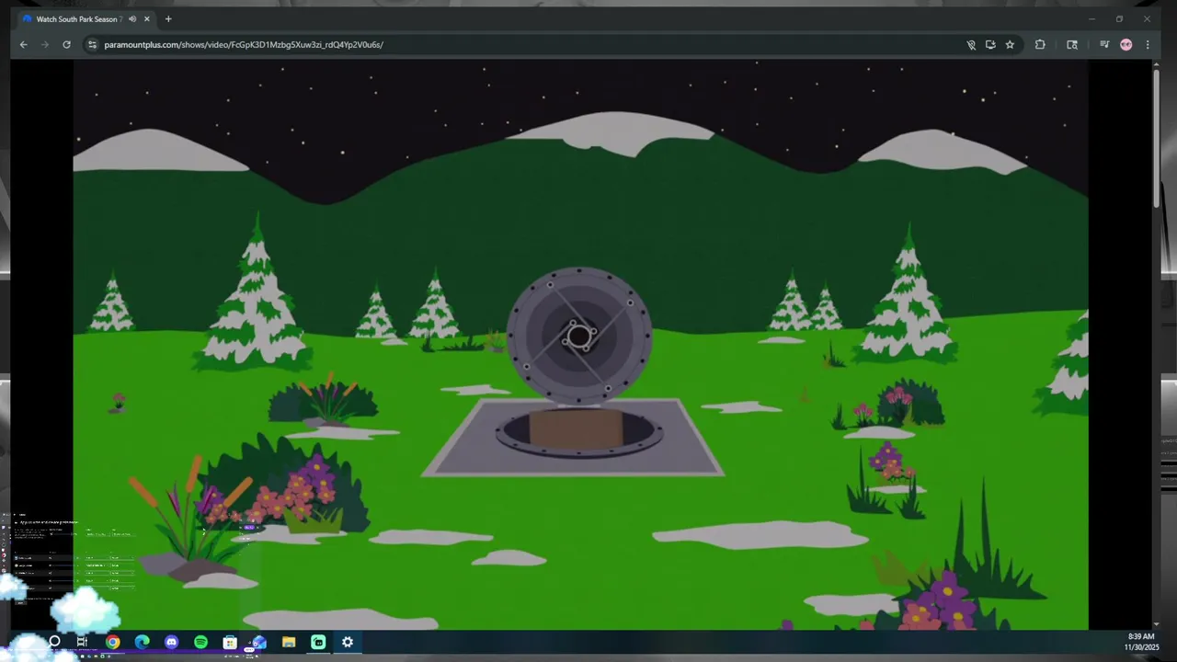Mute the tab using its speaker icon

pyautogui.click(x=132, y=19)
